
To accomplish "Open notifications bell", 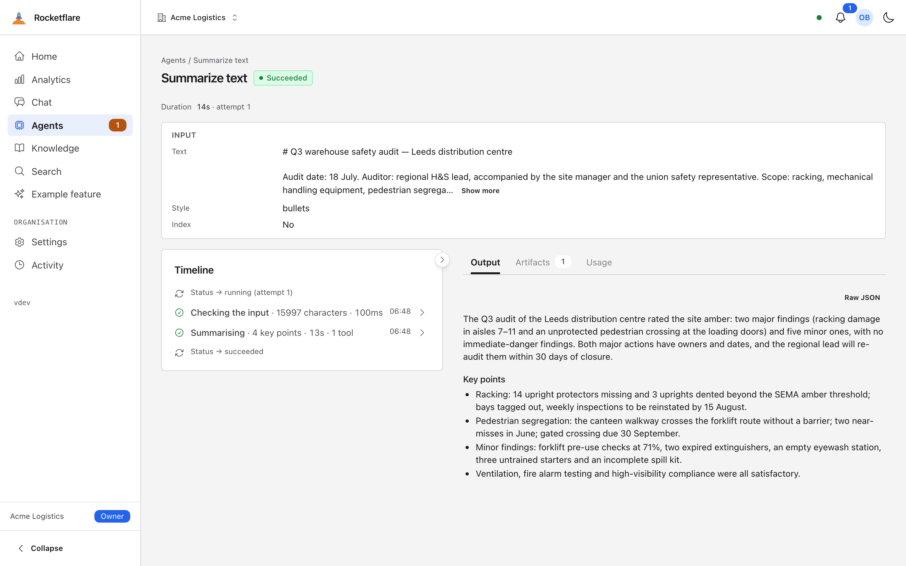I will [x=841, y=18].
